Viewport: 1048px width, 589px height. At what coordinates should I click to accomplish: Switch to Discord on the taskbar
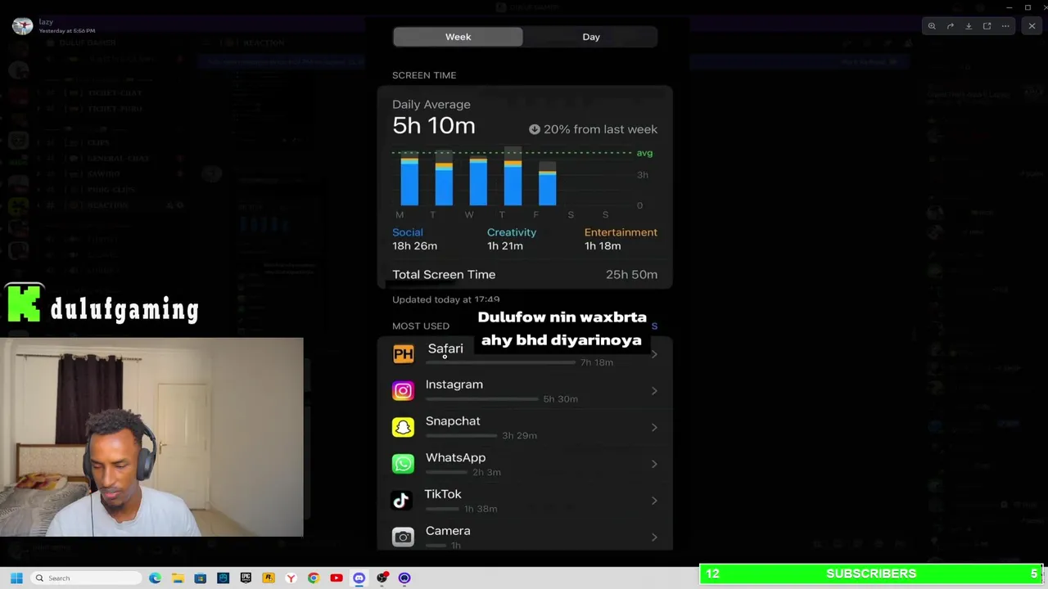(359, 578)
